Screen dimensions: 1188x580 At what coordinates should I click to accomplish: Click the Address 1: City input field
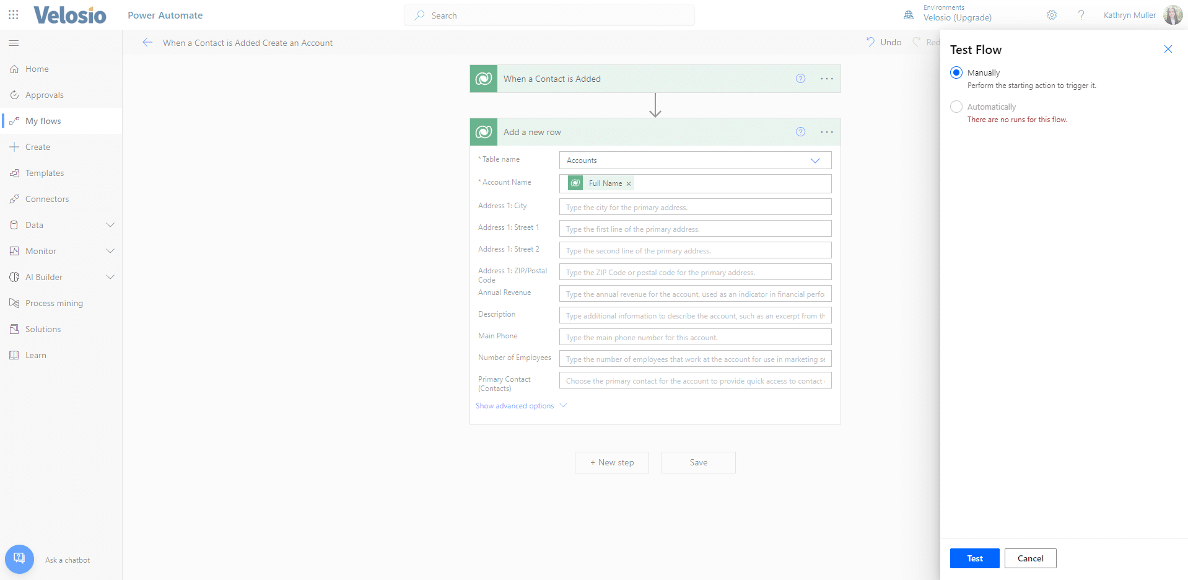[x=694, y=206]
